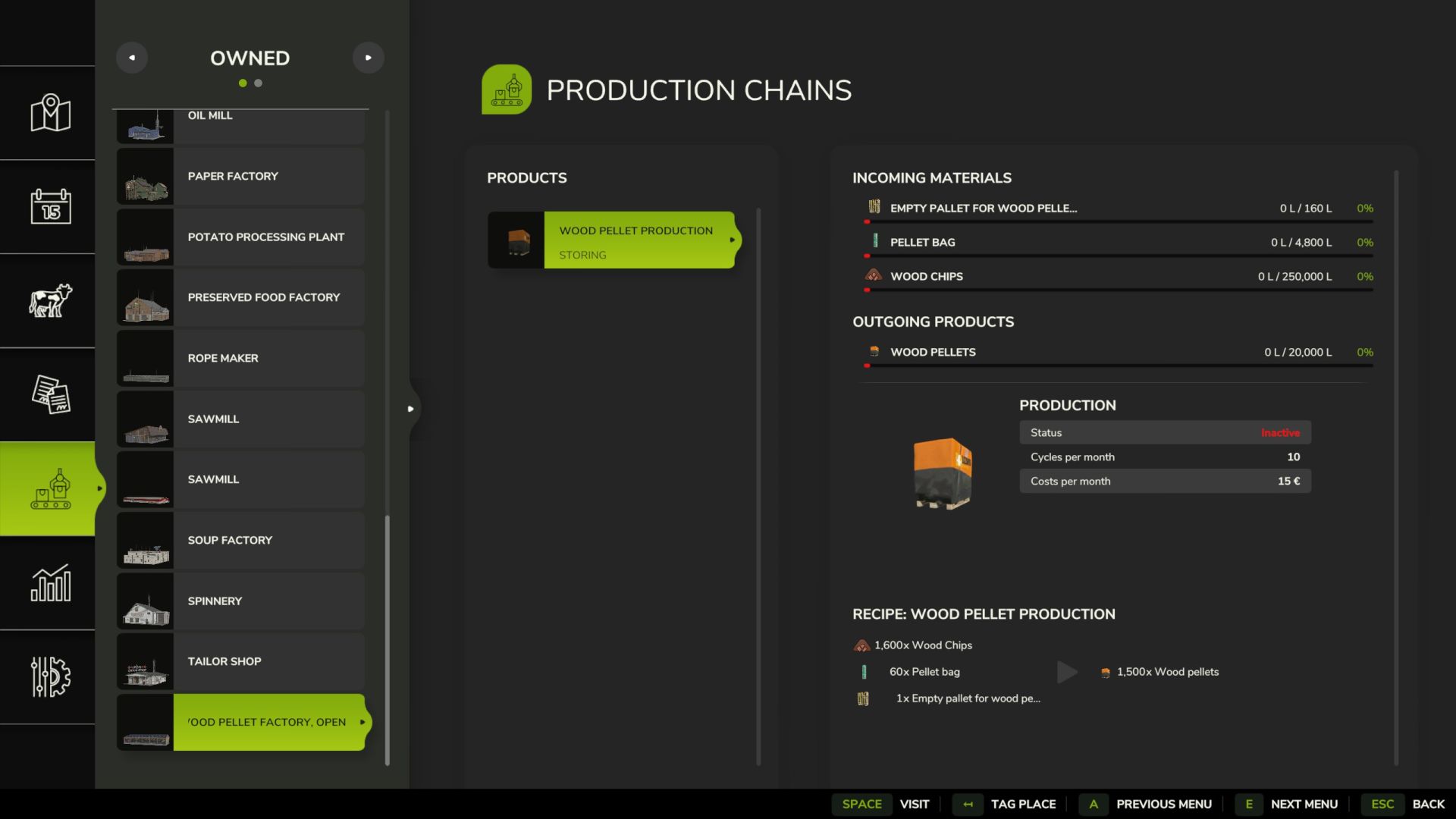Viewport: 1456px width, 819px height.
Task: Open the game settings sliders-gear icon
Action: point(50,676)
